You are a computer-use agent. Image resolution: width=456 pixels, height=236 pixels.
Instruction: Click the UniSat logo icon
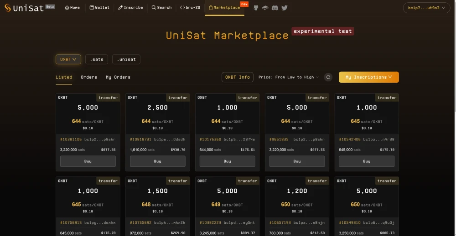point(8,8)
